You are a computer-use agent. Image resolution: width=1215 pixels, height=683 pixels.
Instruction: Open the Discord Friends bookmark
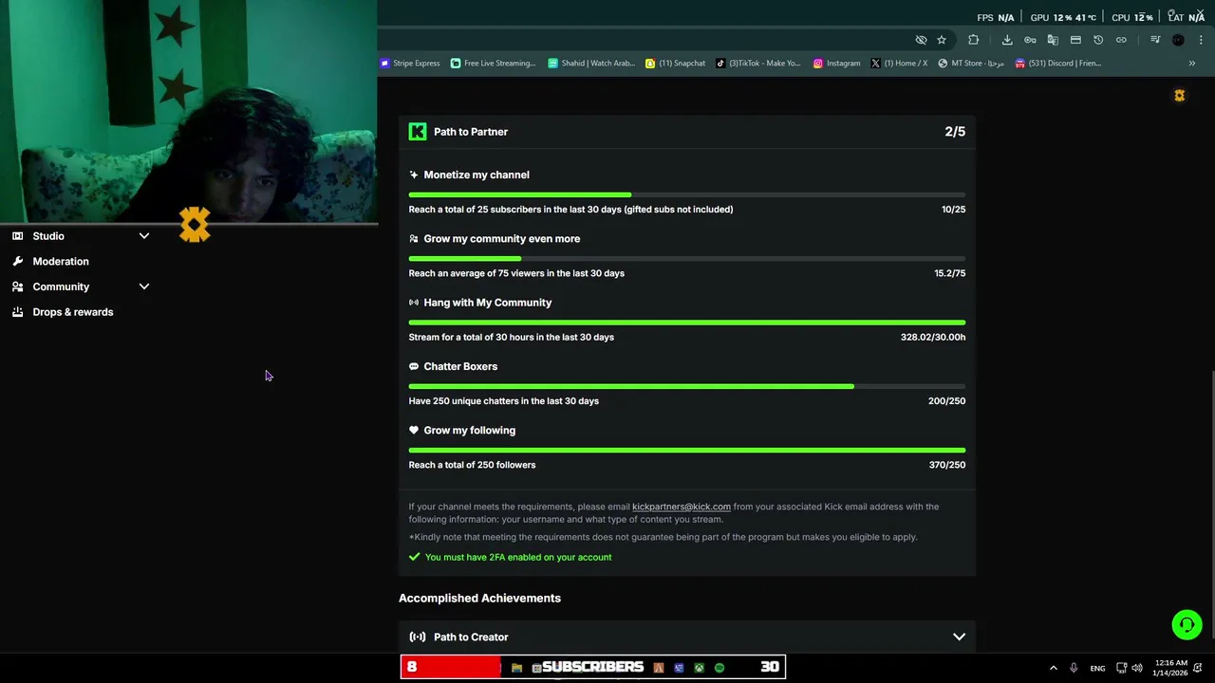(1058, 64)
